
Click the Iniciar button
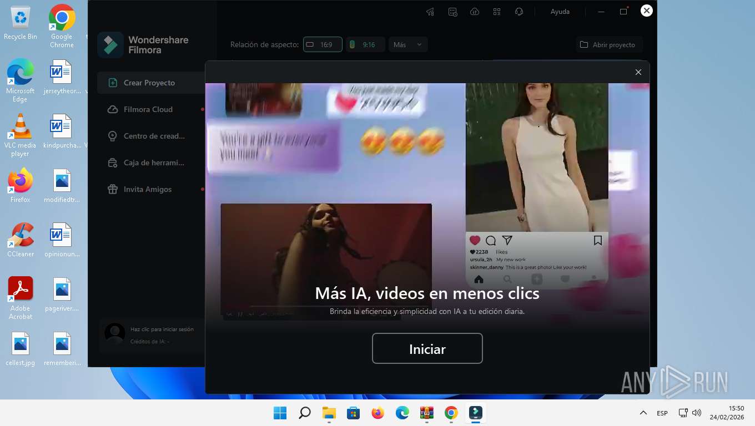[x=427, y=348]
